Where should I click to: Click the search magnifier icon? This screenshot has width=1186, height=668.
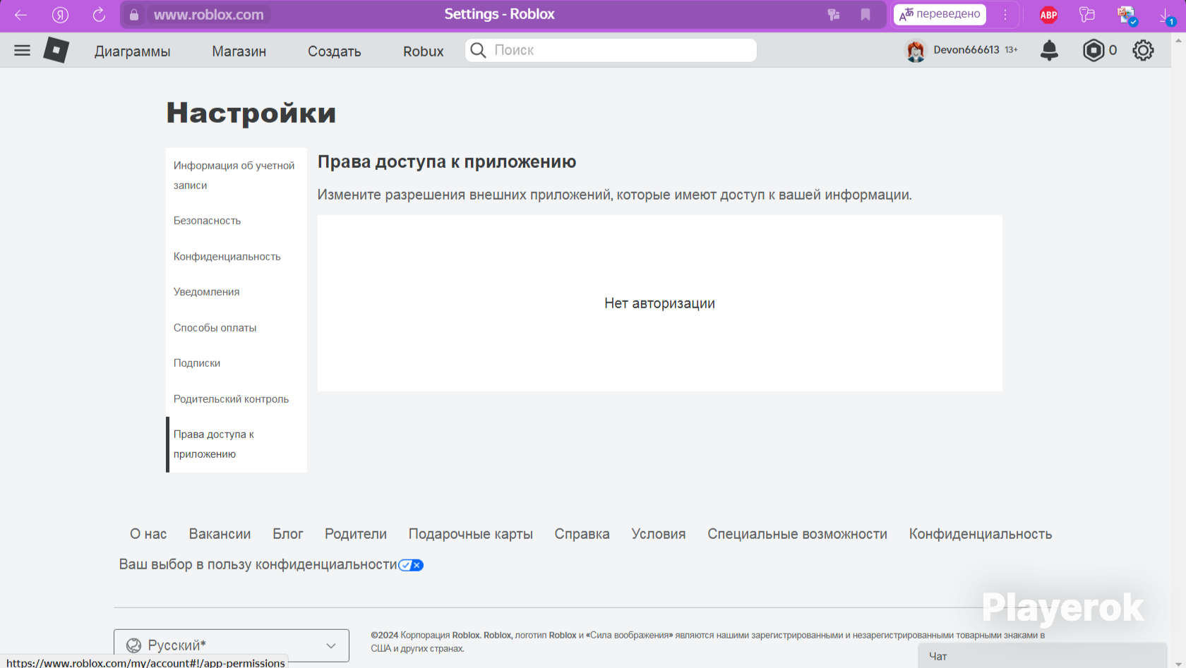pyautogui.click(x=478, y=50)
